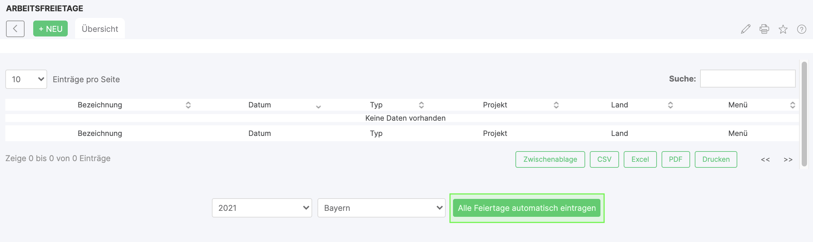
Task: Open the entries per page dropdown
Action: point(26,79)
